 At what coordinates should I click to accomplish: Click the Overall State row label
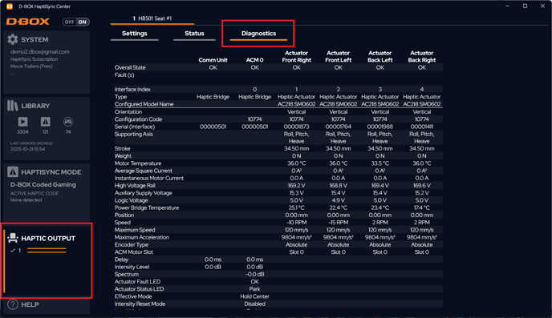pos(130,67)
